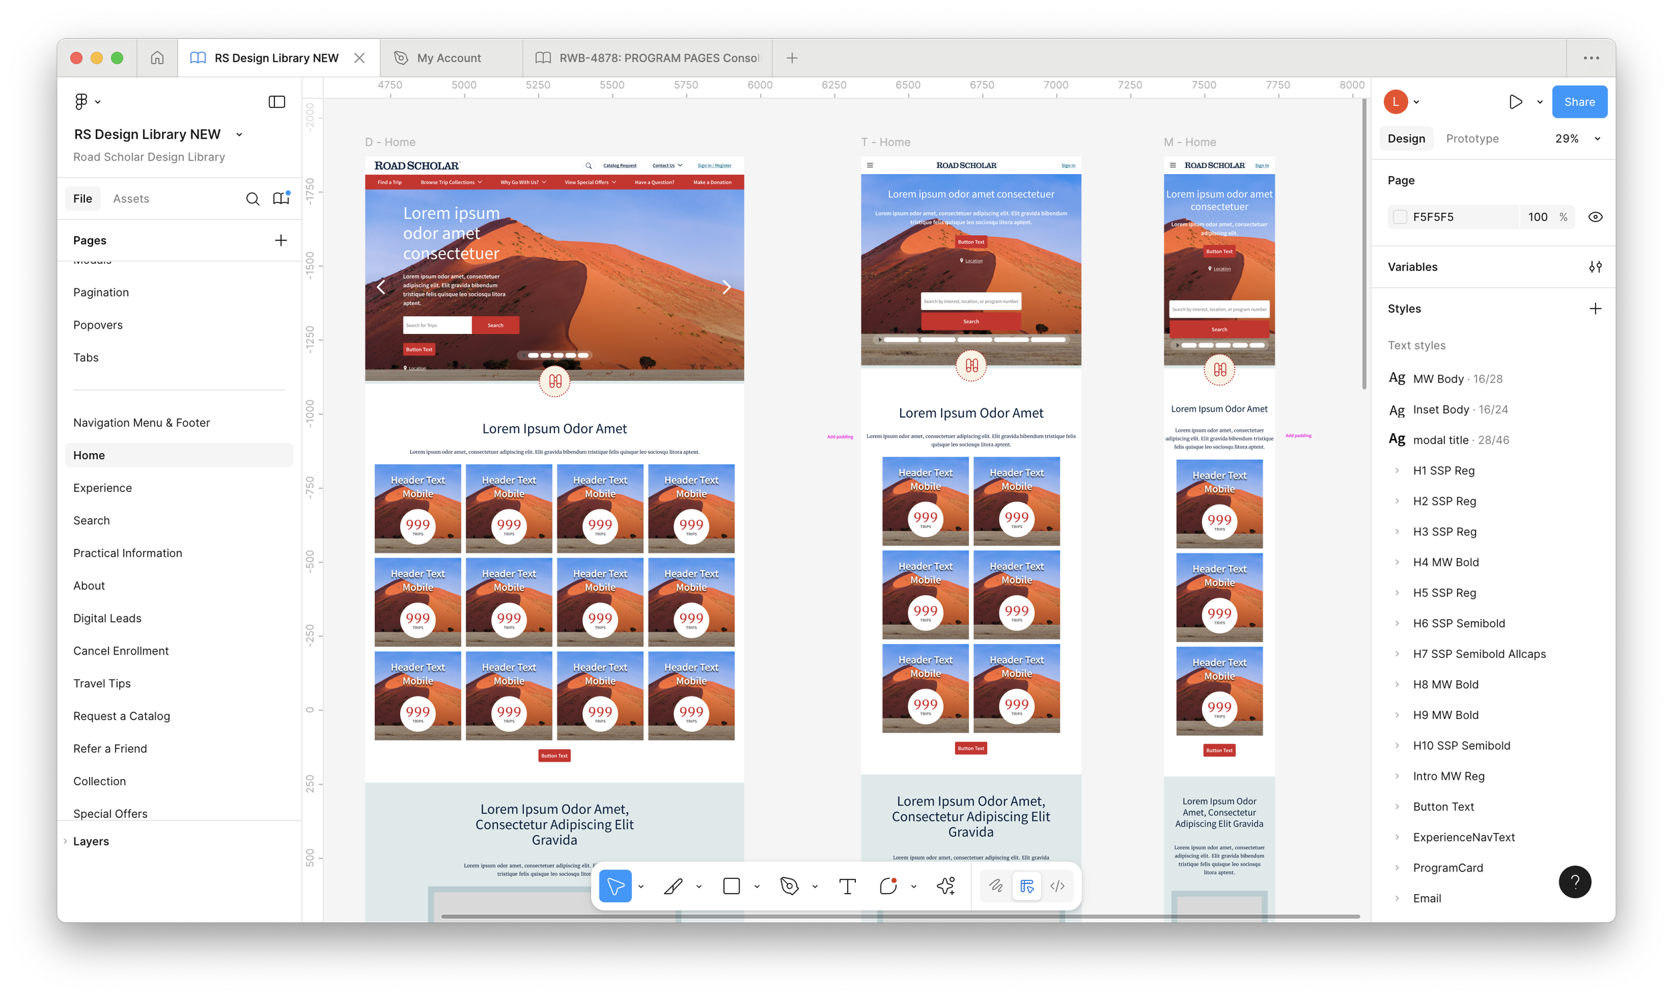The image size is (1673, 998).
Task: Select the Move tool in the bottom toolbar
Action: (x=615, y=886)
